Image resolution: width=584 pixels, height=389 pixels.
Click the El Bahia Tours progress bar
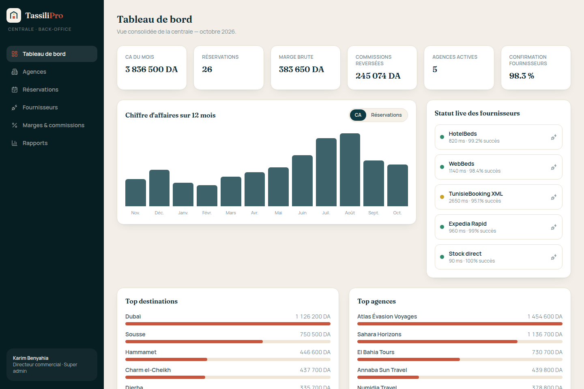coord(460,359)
